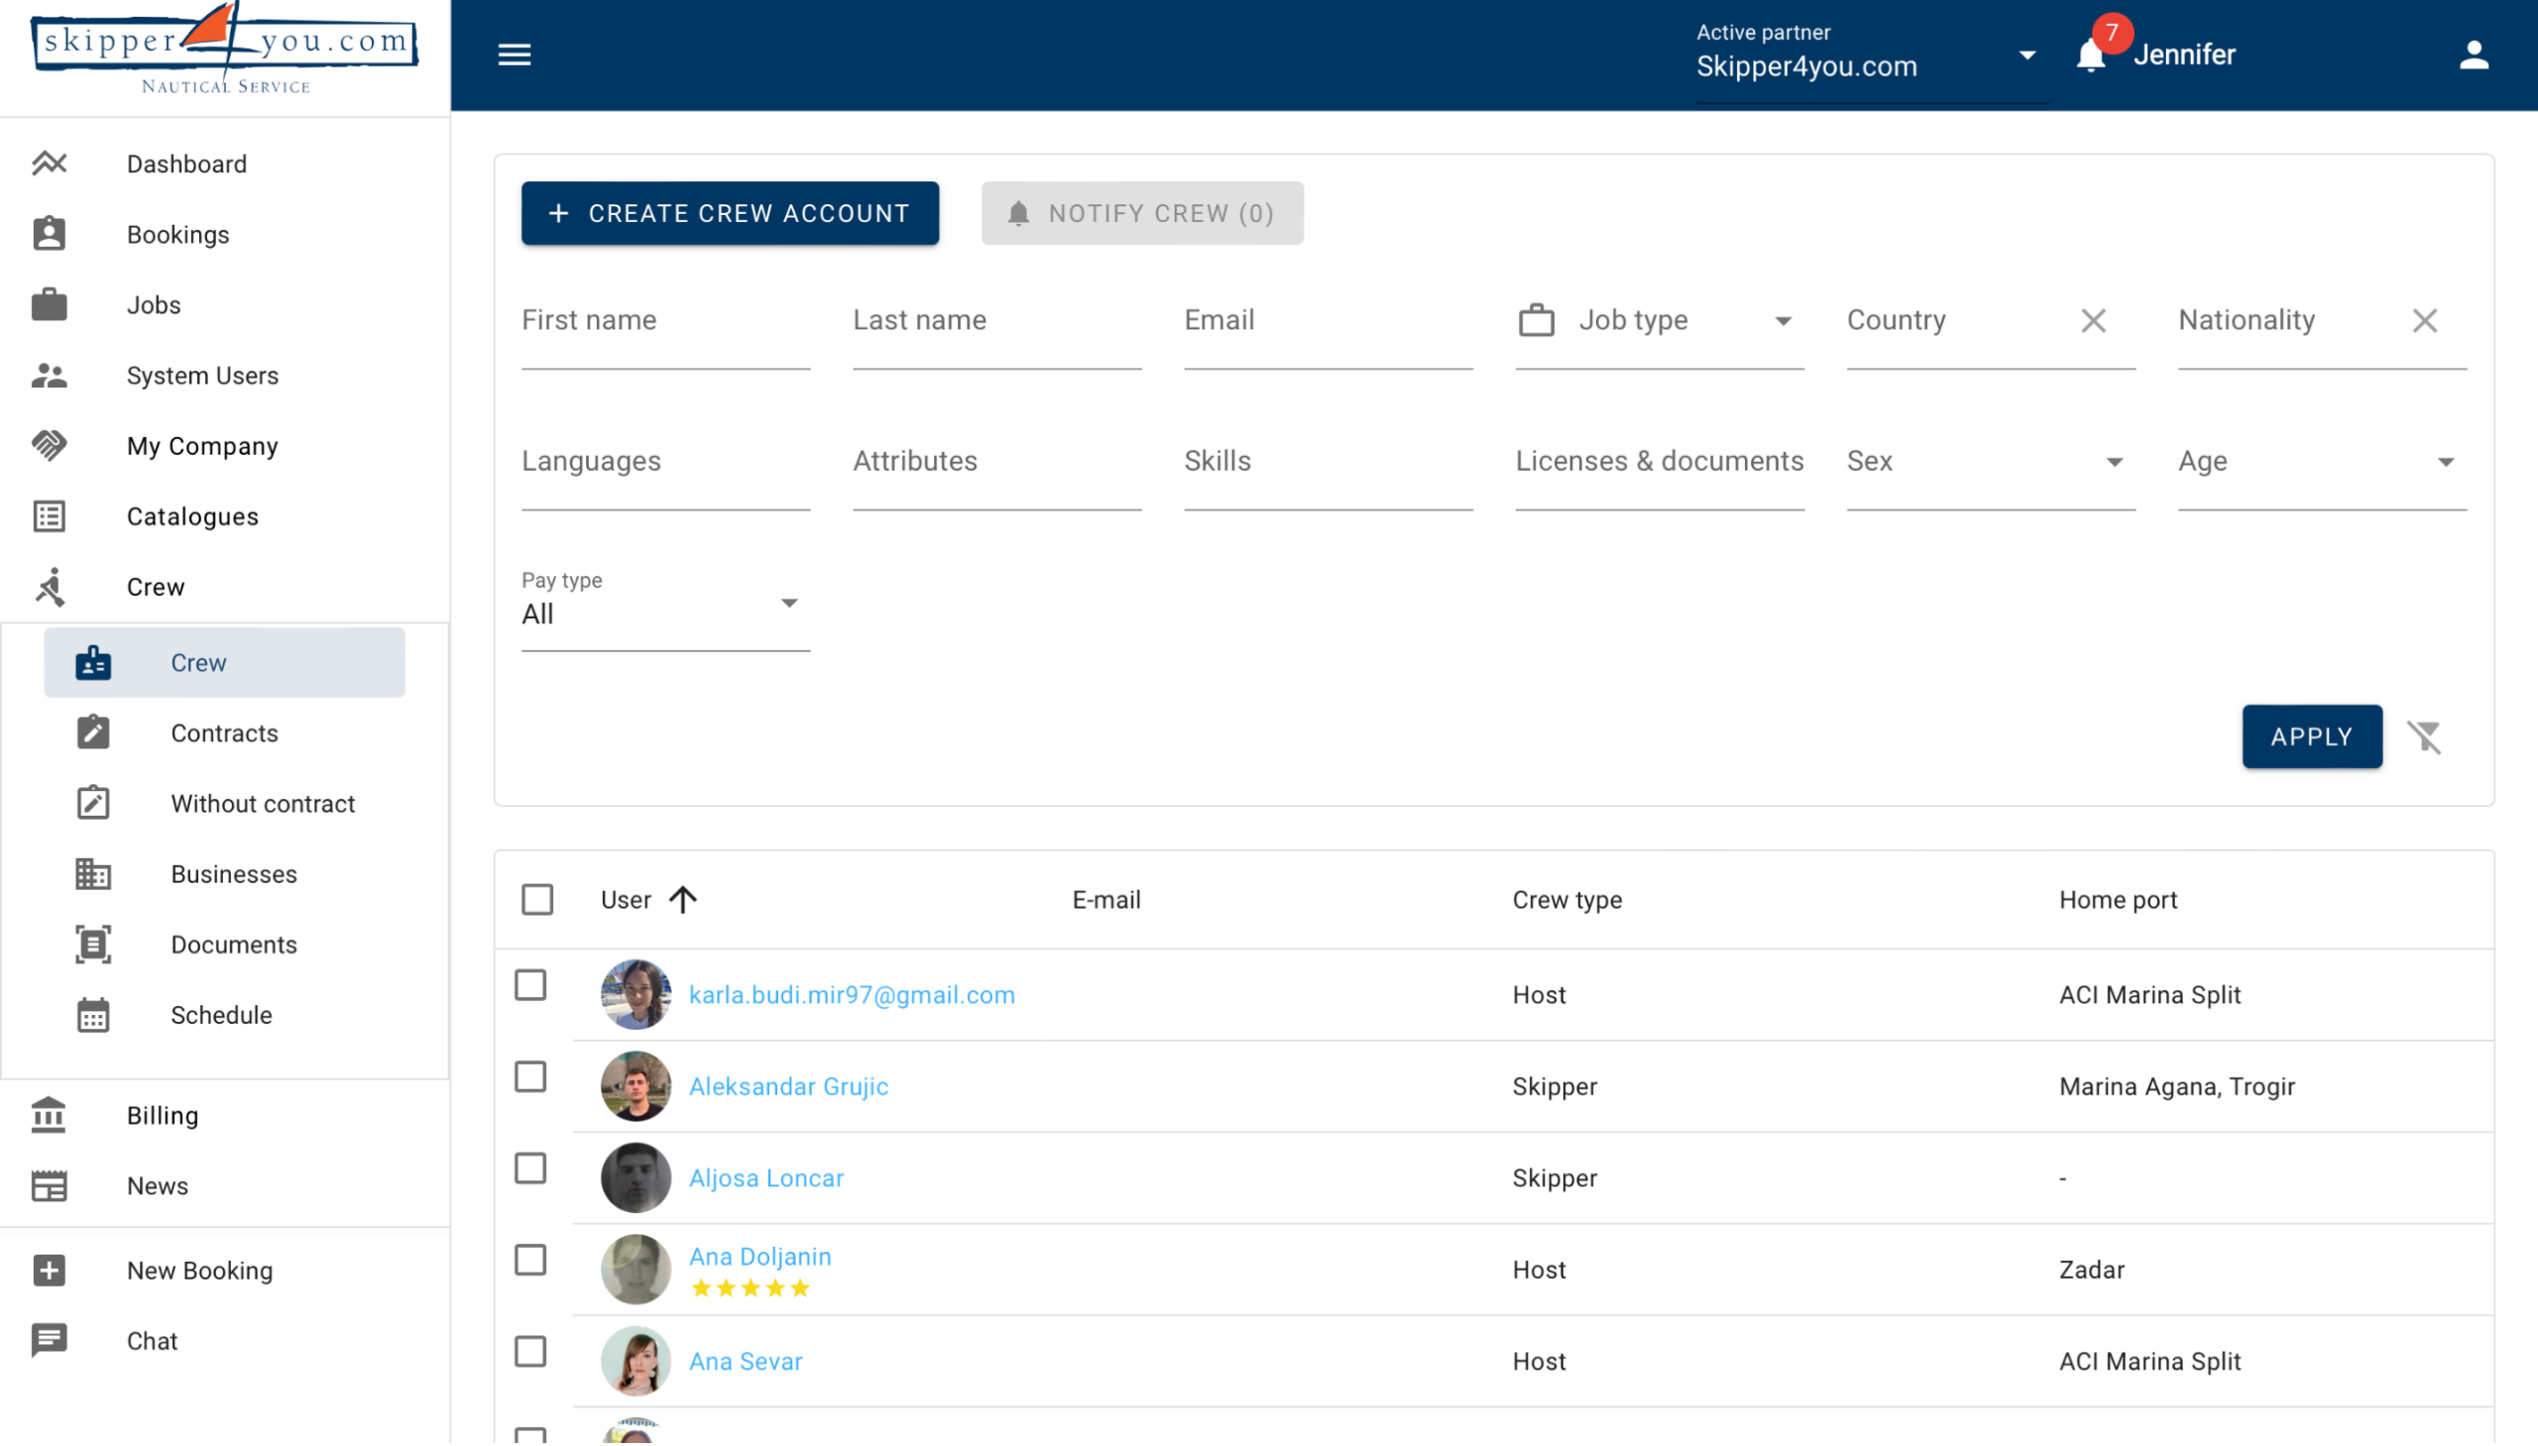Click the Chat message icon
This screenshot has height=1446, width=2538.
(49, 1341)
